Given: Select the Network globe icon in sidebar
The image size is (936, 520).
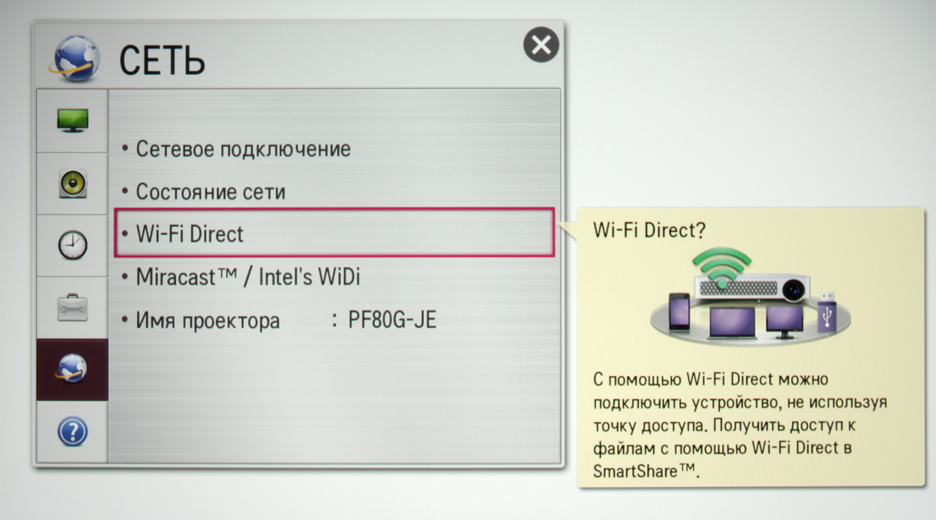Looking at the screenshot, I should click(72, 369).
